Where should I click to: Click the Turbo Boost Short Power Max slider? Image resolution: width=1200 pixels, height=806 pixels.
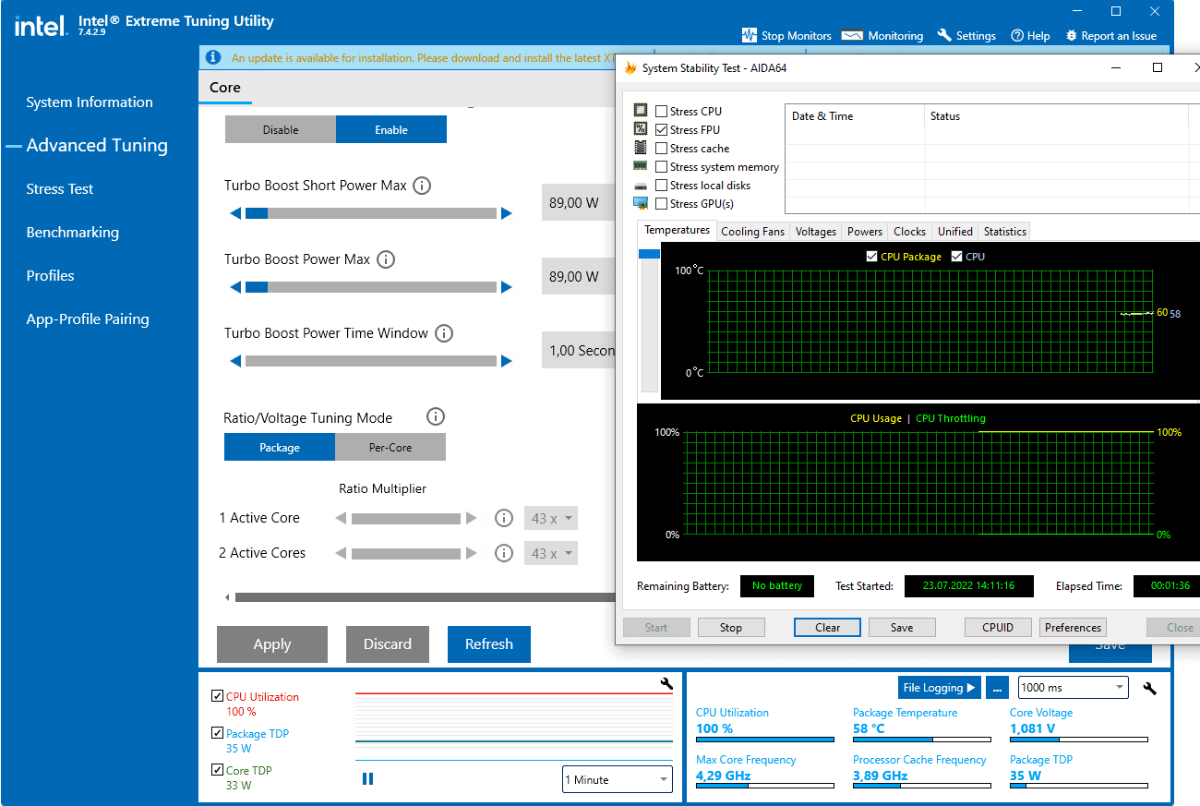point(371,213)
